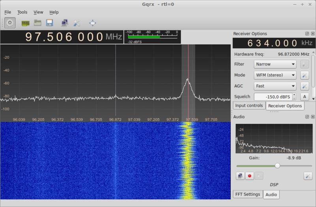Screen dimensions: 316x207
Task: Click the 634.000 kHz offset display
Action: tap(274, 43)
